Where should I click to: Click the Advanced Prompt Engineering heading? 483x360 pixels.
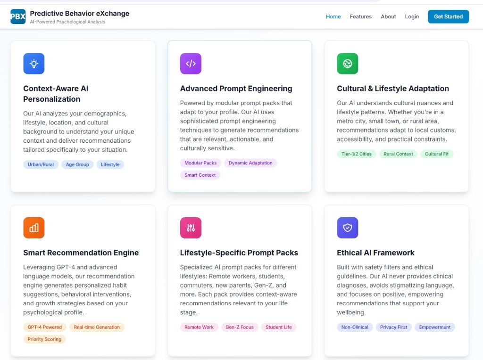point(236,89)
